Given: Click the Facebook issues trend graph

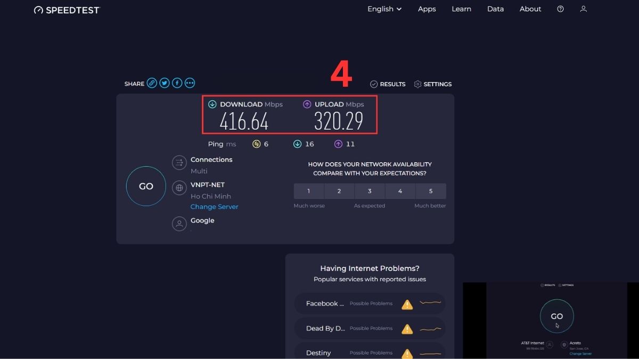Looking at the screenshot, I should [430, 303].
